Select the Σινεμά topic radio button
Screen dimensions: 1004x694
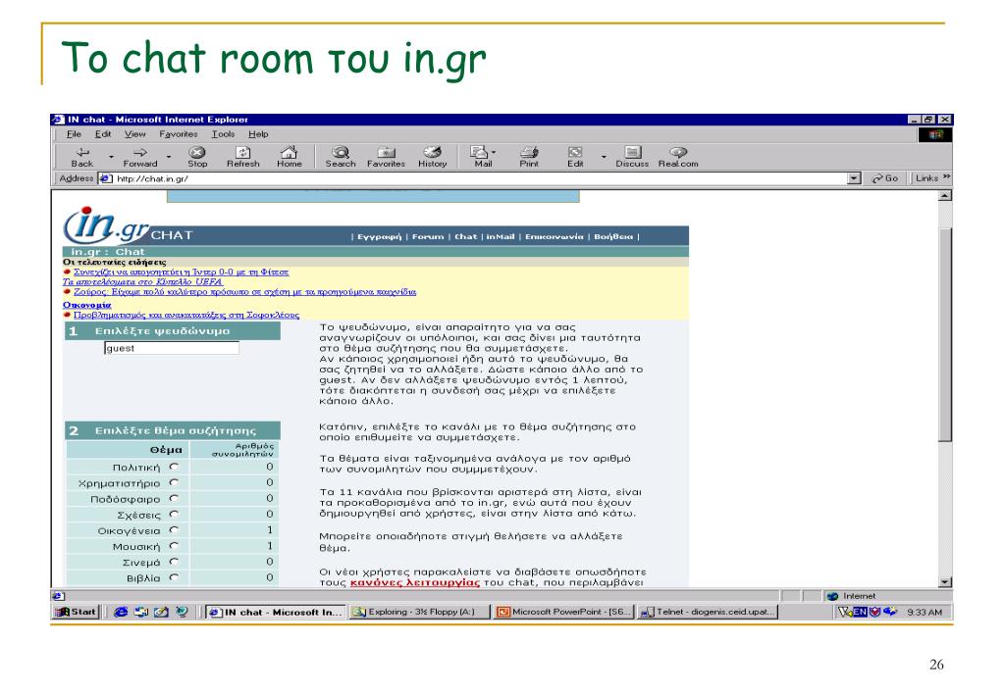pyautogui.click(x=174, y=563)
